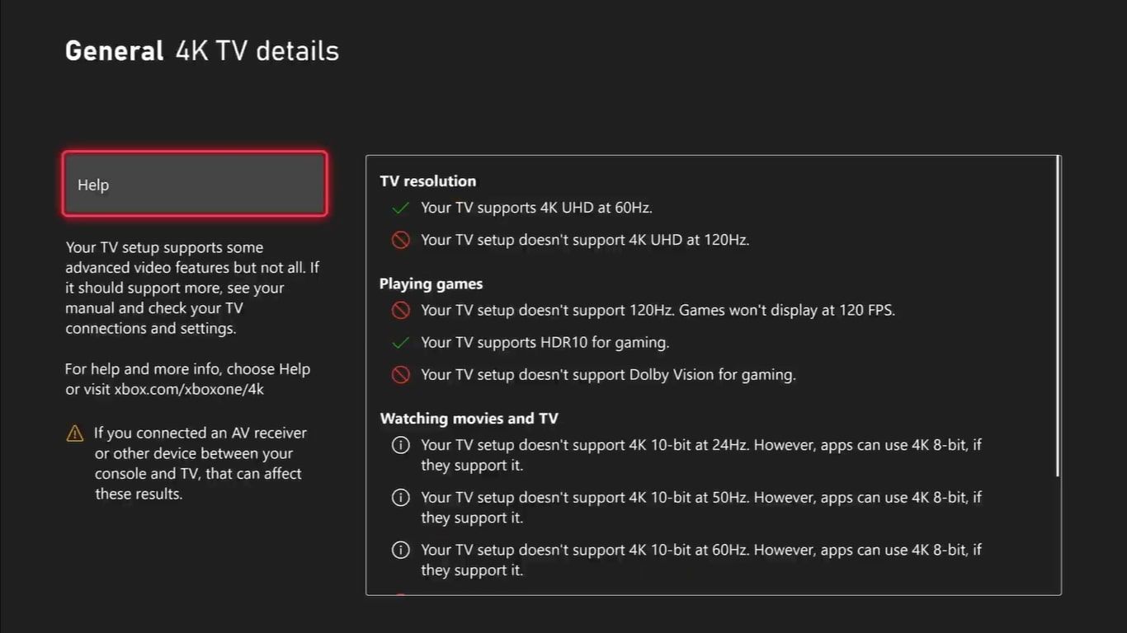Select the prohibition icon beside 120Hz gaming warning
Viewport: 1127px width, 633px height.
point(401,311)
